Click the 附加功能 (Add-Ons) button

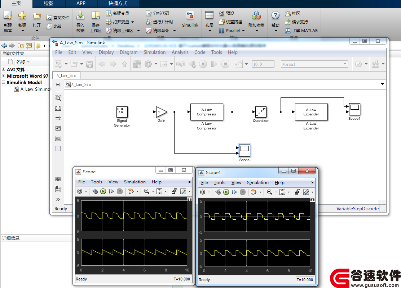(x=256, y=21)
